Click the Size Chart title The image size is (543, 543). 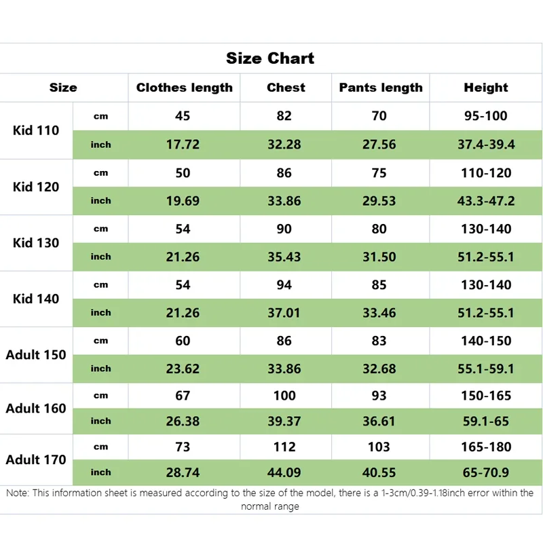point(270,58)
